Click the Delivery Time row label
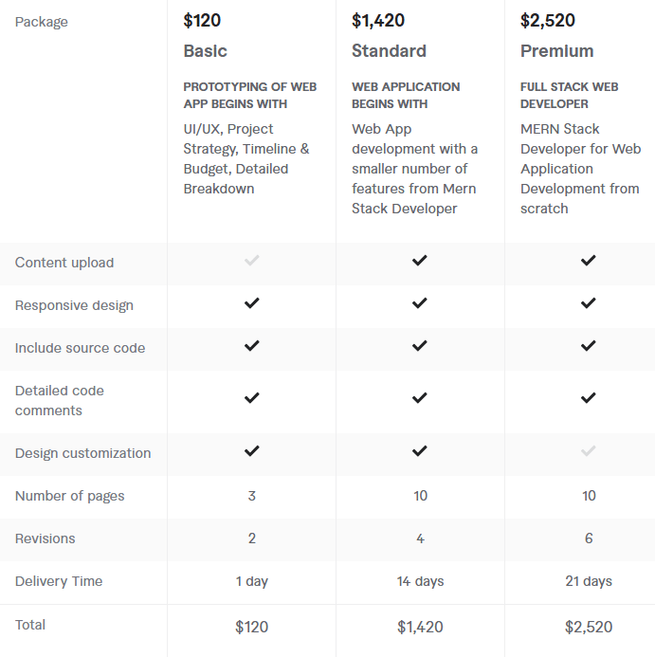This screenshot has width=655, height=657. pos(59,581)
